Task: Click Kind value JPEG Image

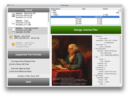Action: coord(108,53)
